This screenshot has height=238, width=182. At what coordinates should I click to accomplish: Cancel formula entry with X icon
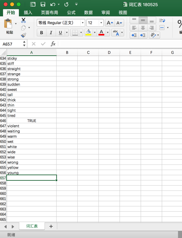click(x=34, y=44)
